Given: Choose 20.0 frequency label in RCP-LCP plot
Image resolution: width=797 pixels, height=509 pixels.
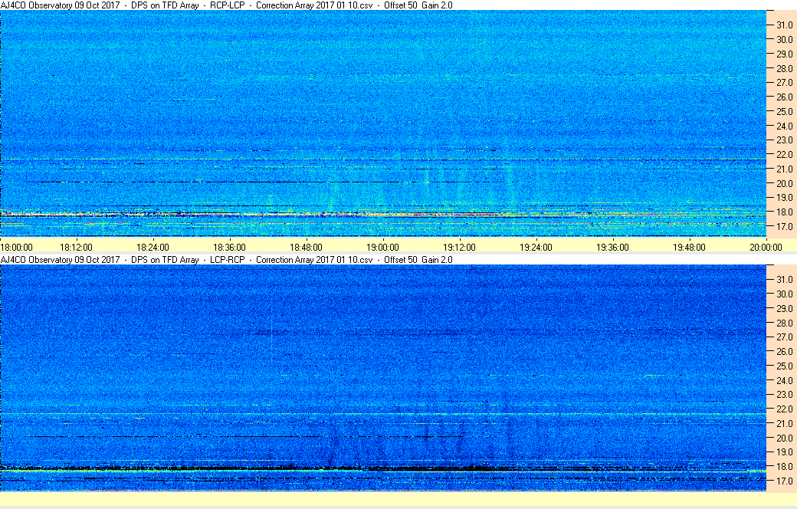Looking at the screenshot, I should pos(784,183).
